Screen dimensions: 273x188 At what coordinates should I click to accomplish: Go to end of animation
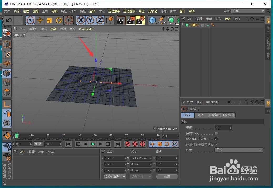[118, 144]
